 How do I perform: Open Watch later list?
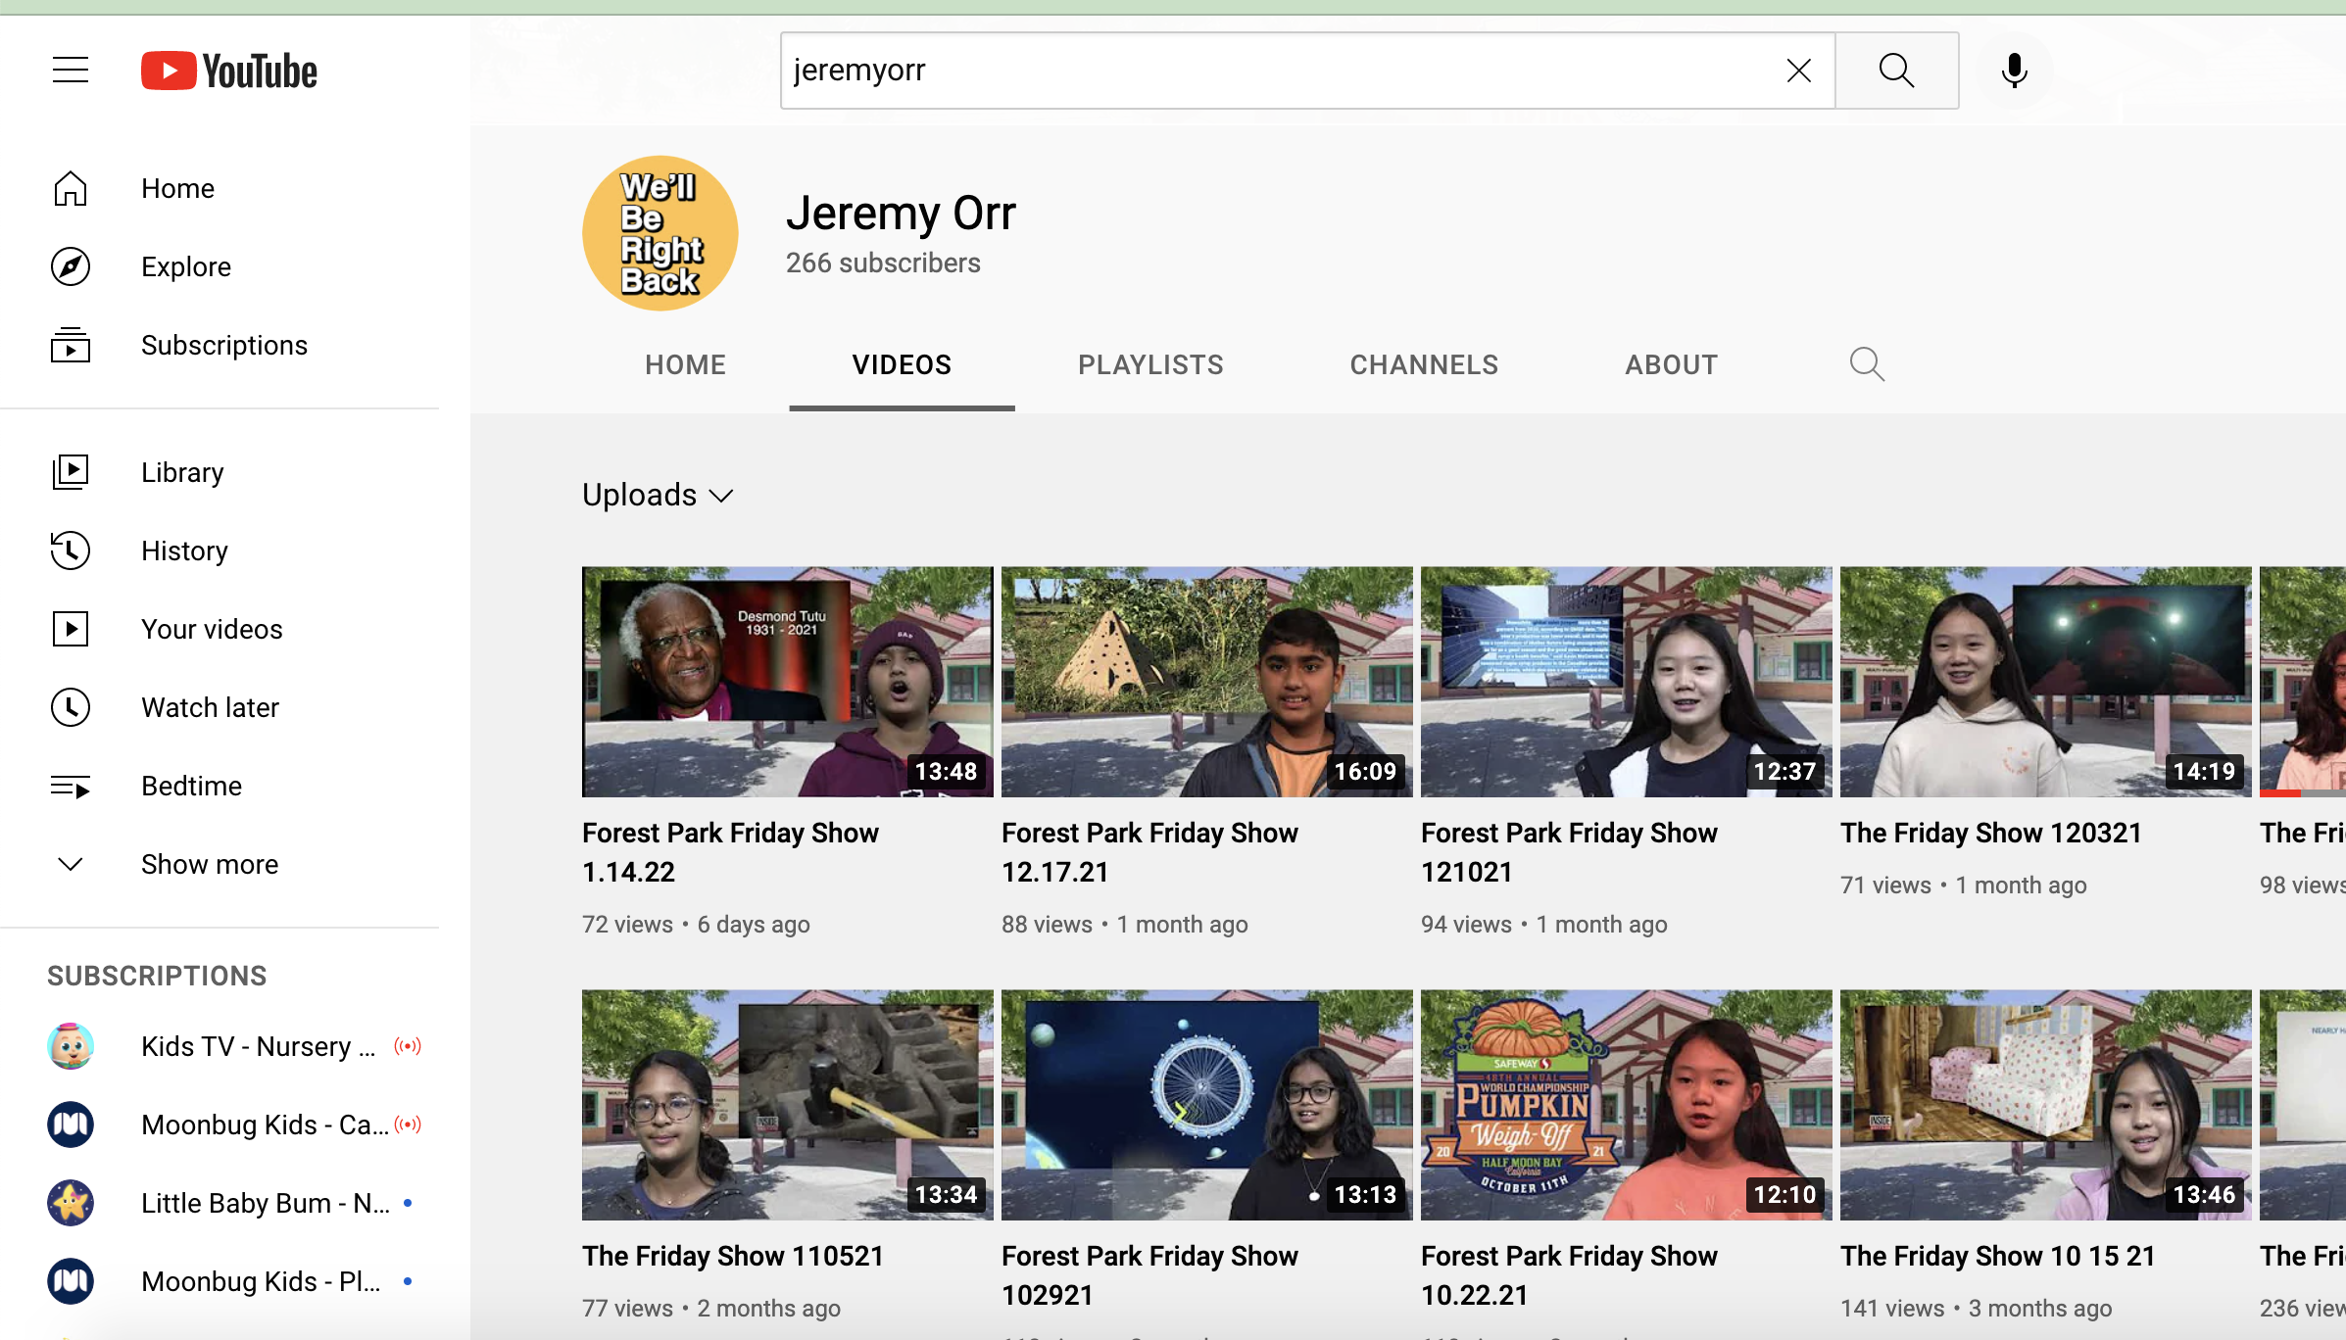pos(210,707)
